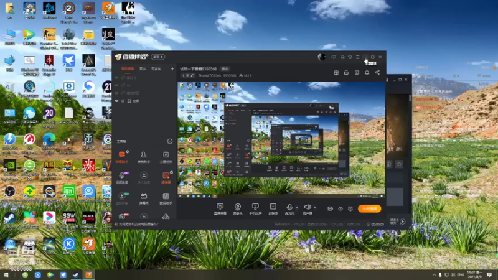Select the 全屏 source row name
498x280 pixels.
tap(136, 101)
